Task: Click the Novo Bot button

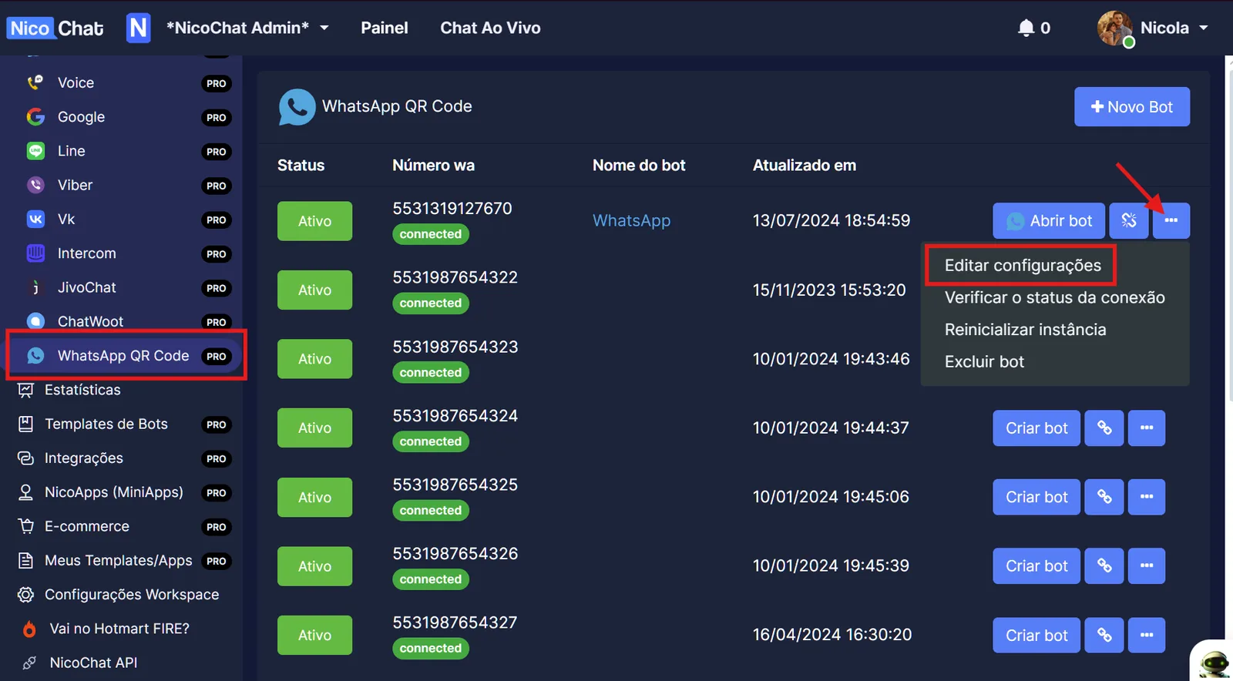Action: pyautogui.click(x=1132, y=106)
